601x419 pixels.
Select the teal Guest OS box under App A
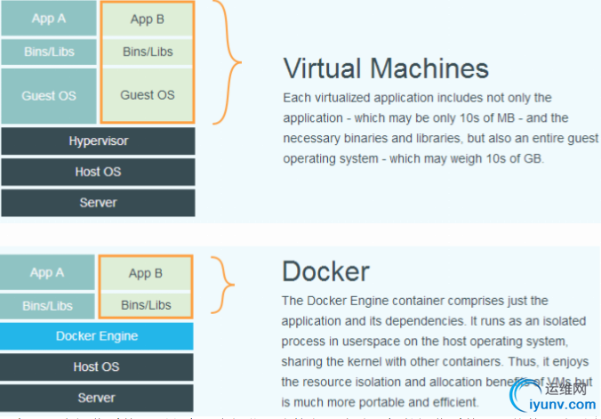click(49, 96)
